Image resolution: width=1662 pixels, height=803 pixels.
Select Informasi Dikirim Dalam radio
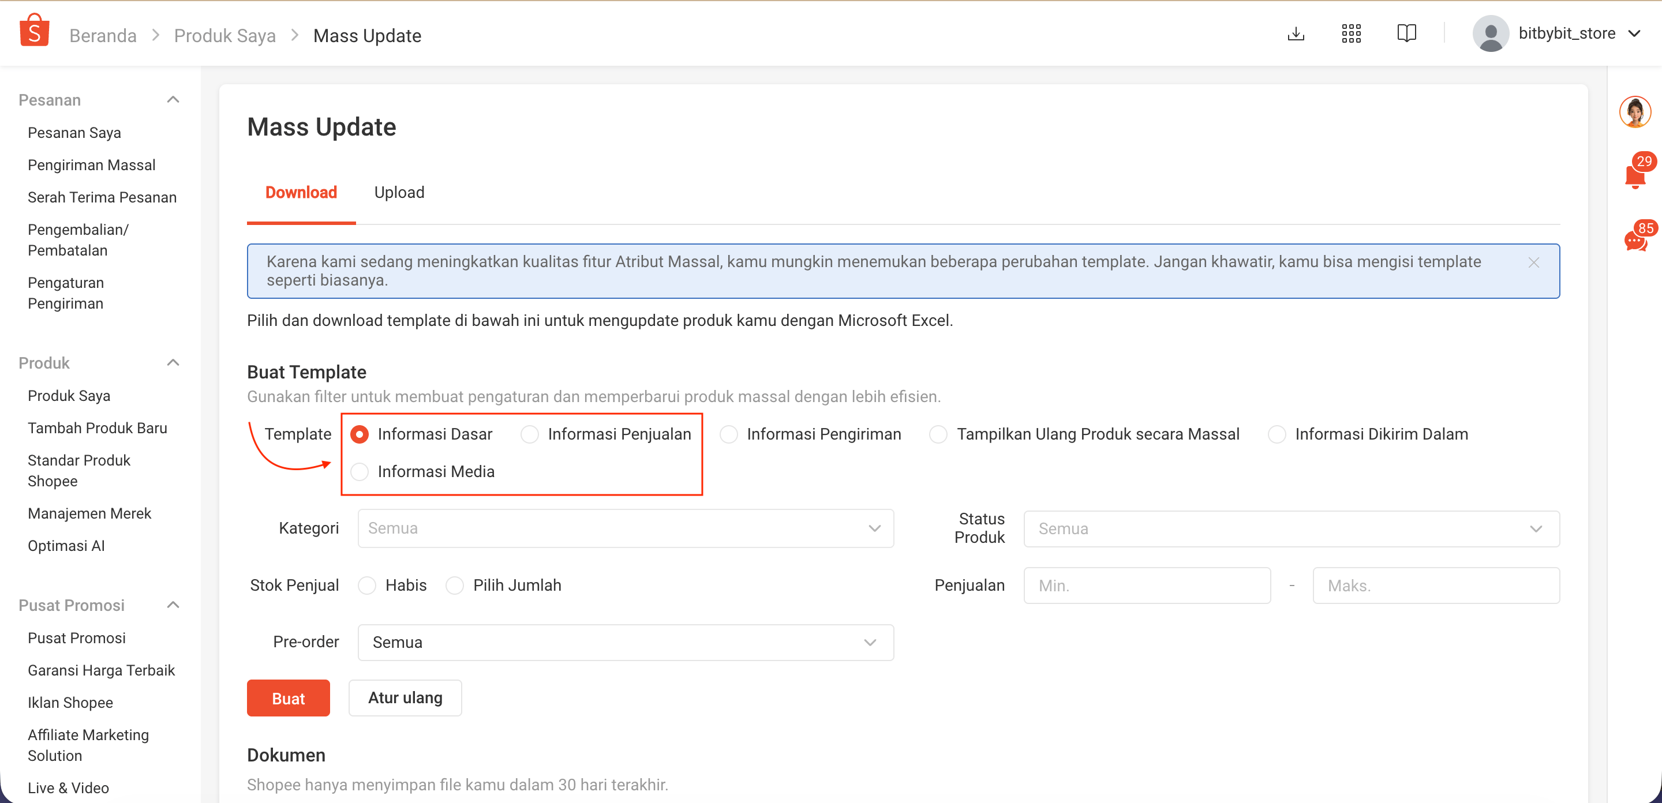click(x=1277, y=434)
